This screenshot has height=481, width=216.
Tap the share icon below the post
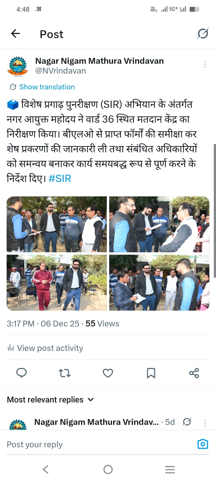(x=194, y=373)
